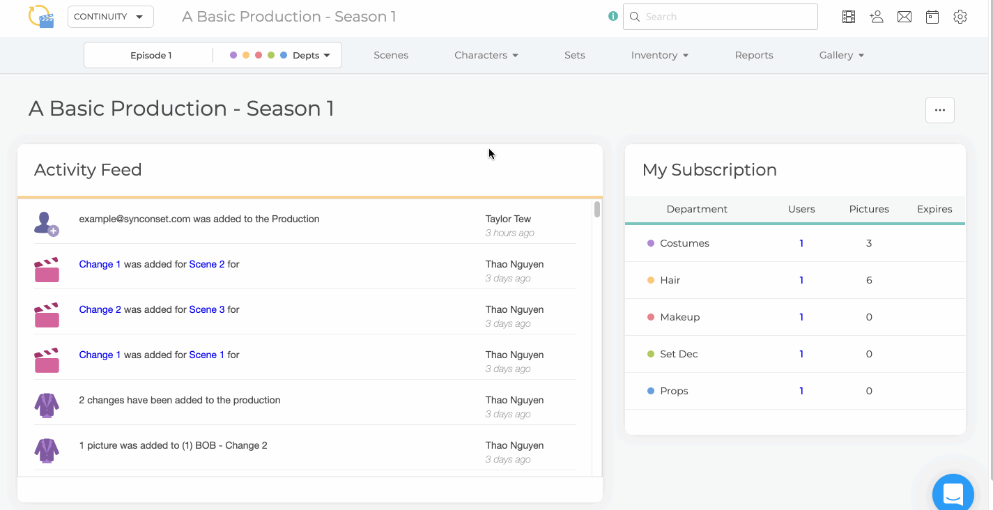
Task: Open the calendar icon in header
Action: click(932, 17)
